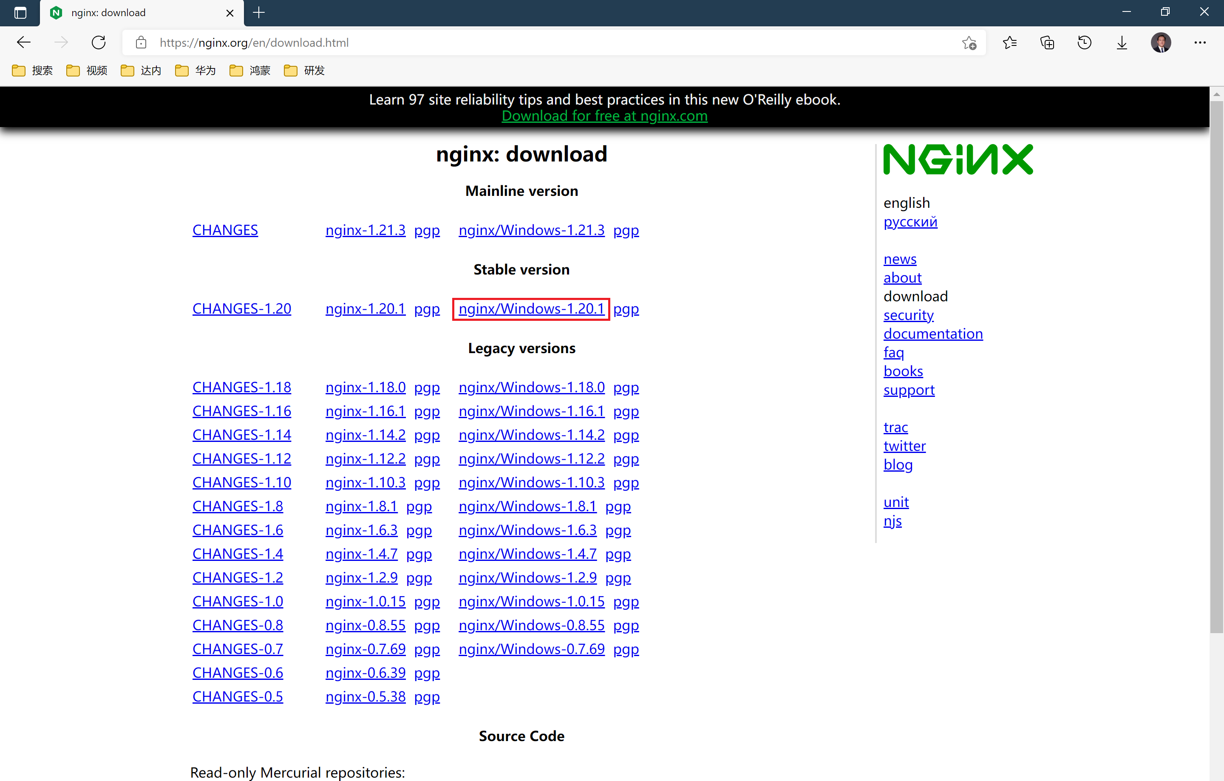The height and width of the screenshot is (781, 1224).
Task: Click Download for free at nginx.com link
Action: tap(604, 116)
